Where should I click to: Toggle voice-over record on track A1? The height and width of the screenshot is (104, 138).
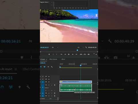[x=55, y=85]
